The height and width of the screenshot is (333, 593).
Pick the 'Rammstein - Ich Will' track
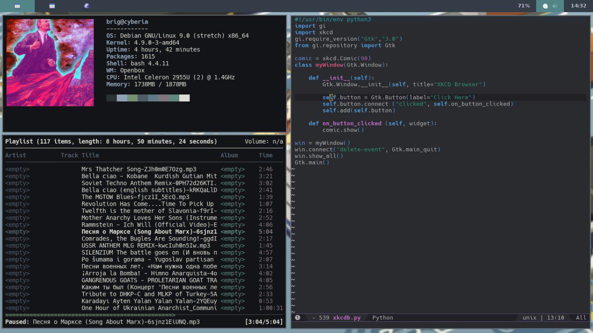click(x=149, y=225)
